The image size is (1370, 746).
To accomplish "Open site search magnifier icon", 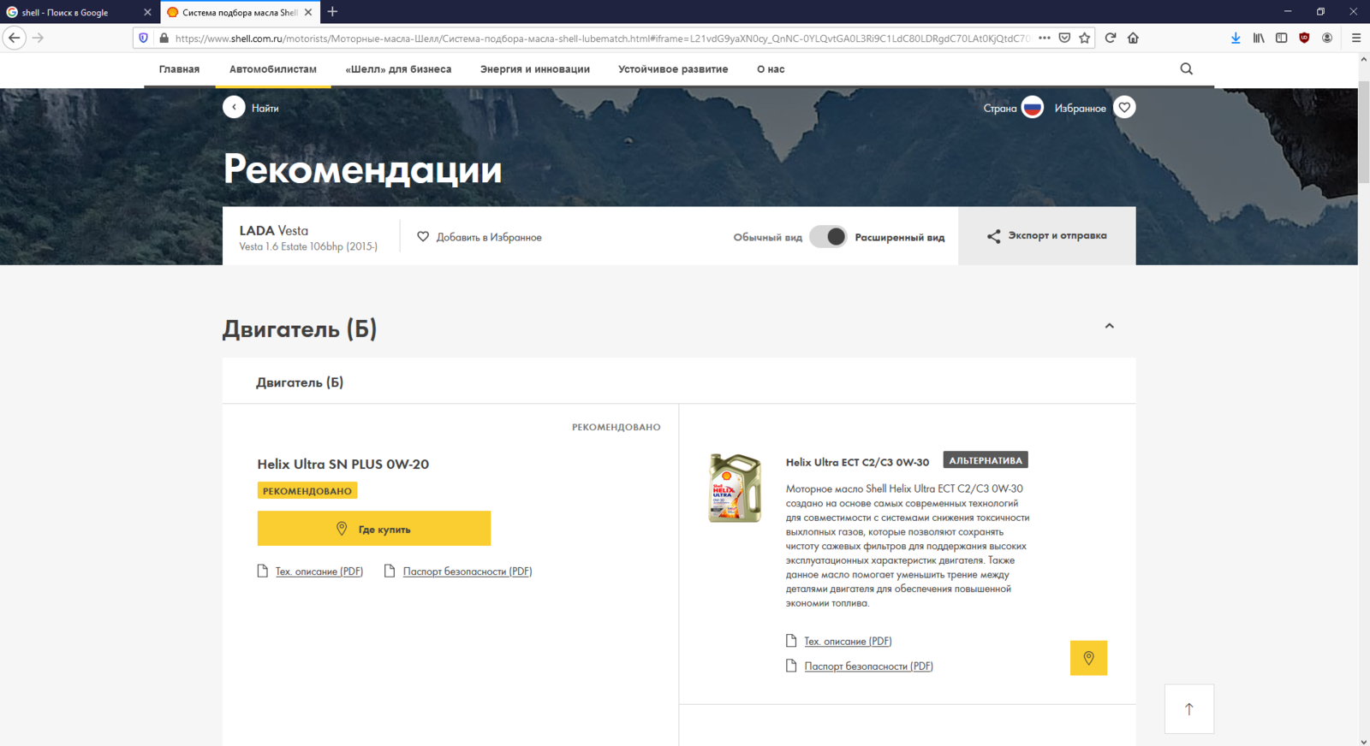I will (x=1187, y=69).
